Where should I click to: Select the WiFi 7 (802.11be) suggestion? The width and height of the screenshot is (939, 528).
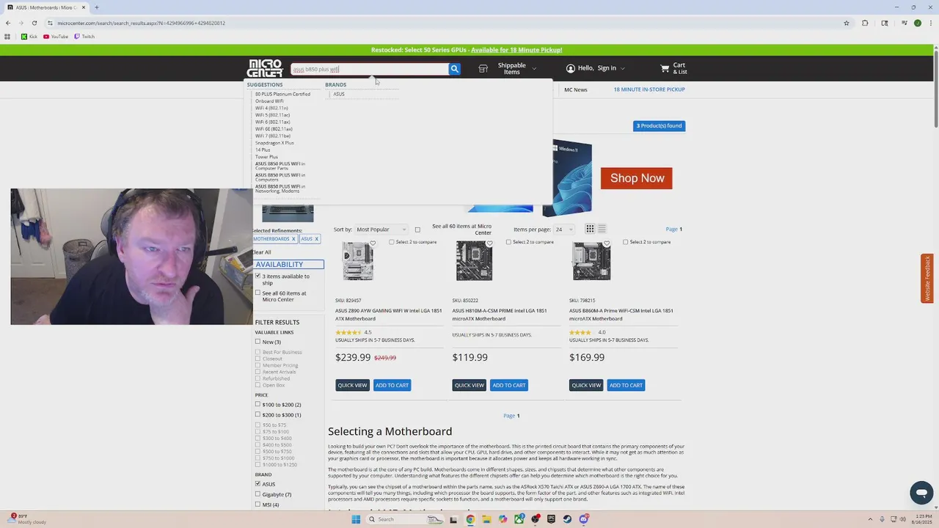pos(273,136)
